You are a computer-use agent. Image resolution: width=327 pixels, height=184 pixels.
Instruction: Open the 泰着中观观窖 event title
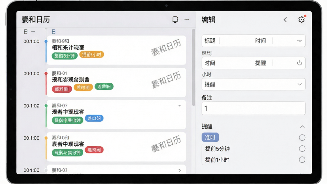click(68, 144)
